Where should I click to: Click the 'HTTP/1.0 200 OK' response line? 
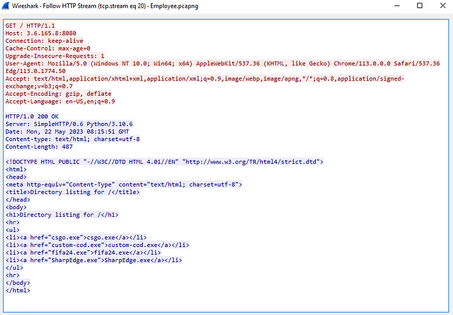[32, 116]
